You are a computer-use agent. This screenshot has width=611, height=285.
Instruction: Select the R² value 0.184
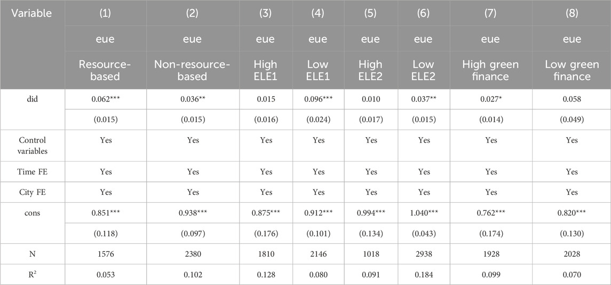pos(423,275)
